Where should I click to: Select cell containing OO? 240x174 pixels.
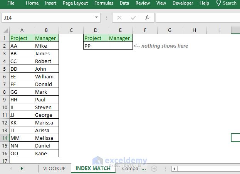[22, 153]
